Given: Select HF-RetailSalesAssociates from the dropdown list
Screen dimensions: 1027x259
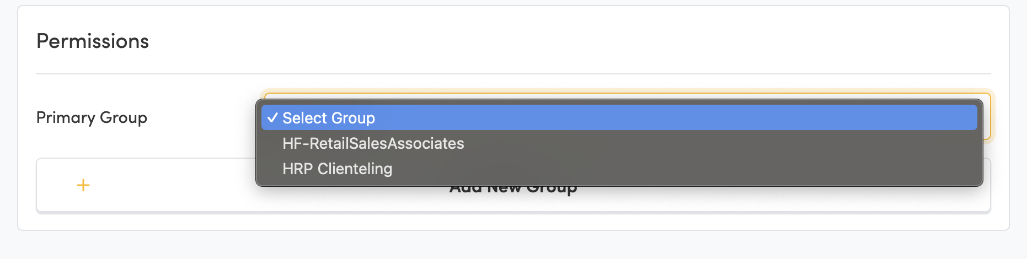Looking at the screenshot, I should pos(373,143).
